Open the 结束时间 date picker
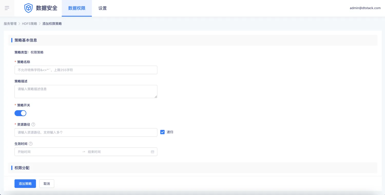 (115, 152)
